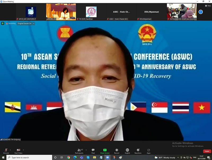Image resolution: width=212 pixels, height=160 pixels.
Task: Click the Zoom icon on the taskbar
Action: coord(108,157)
